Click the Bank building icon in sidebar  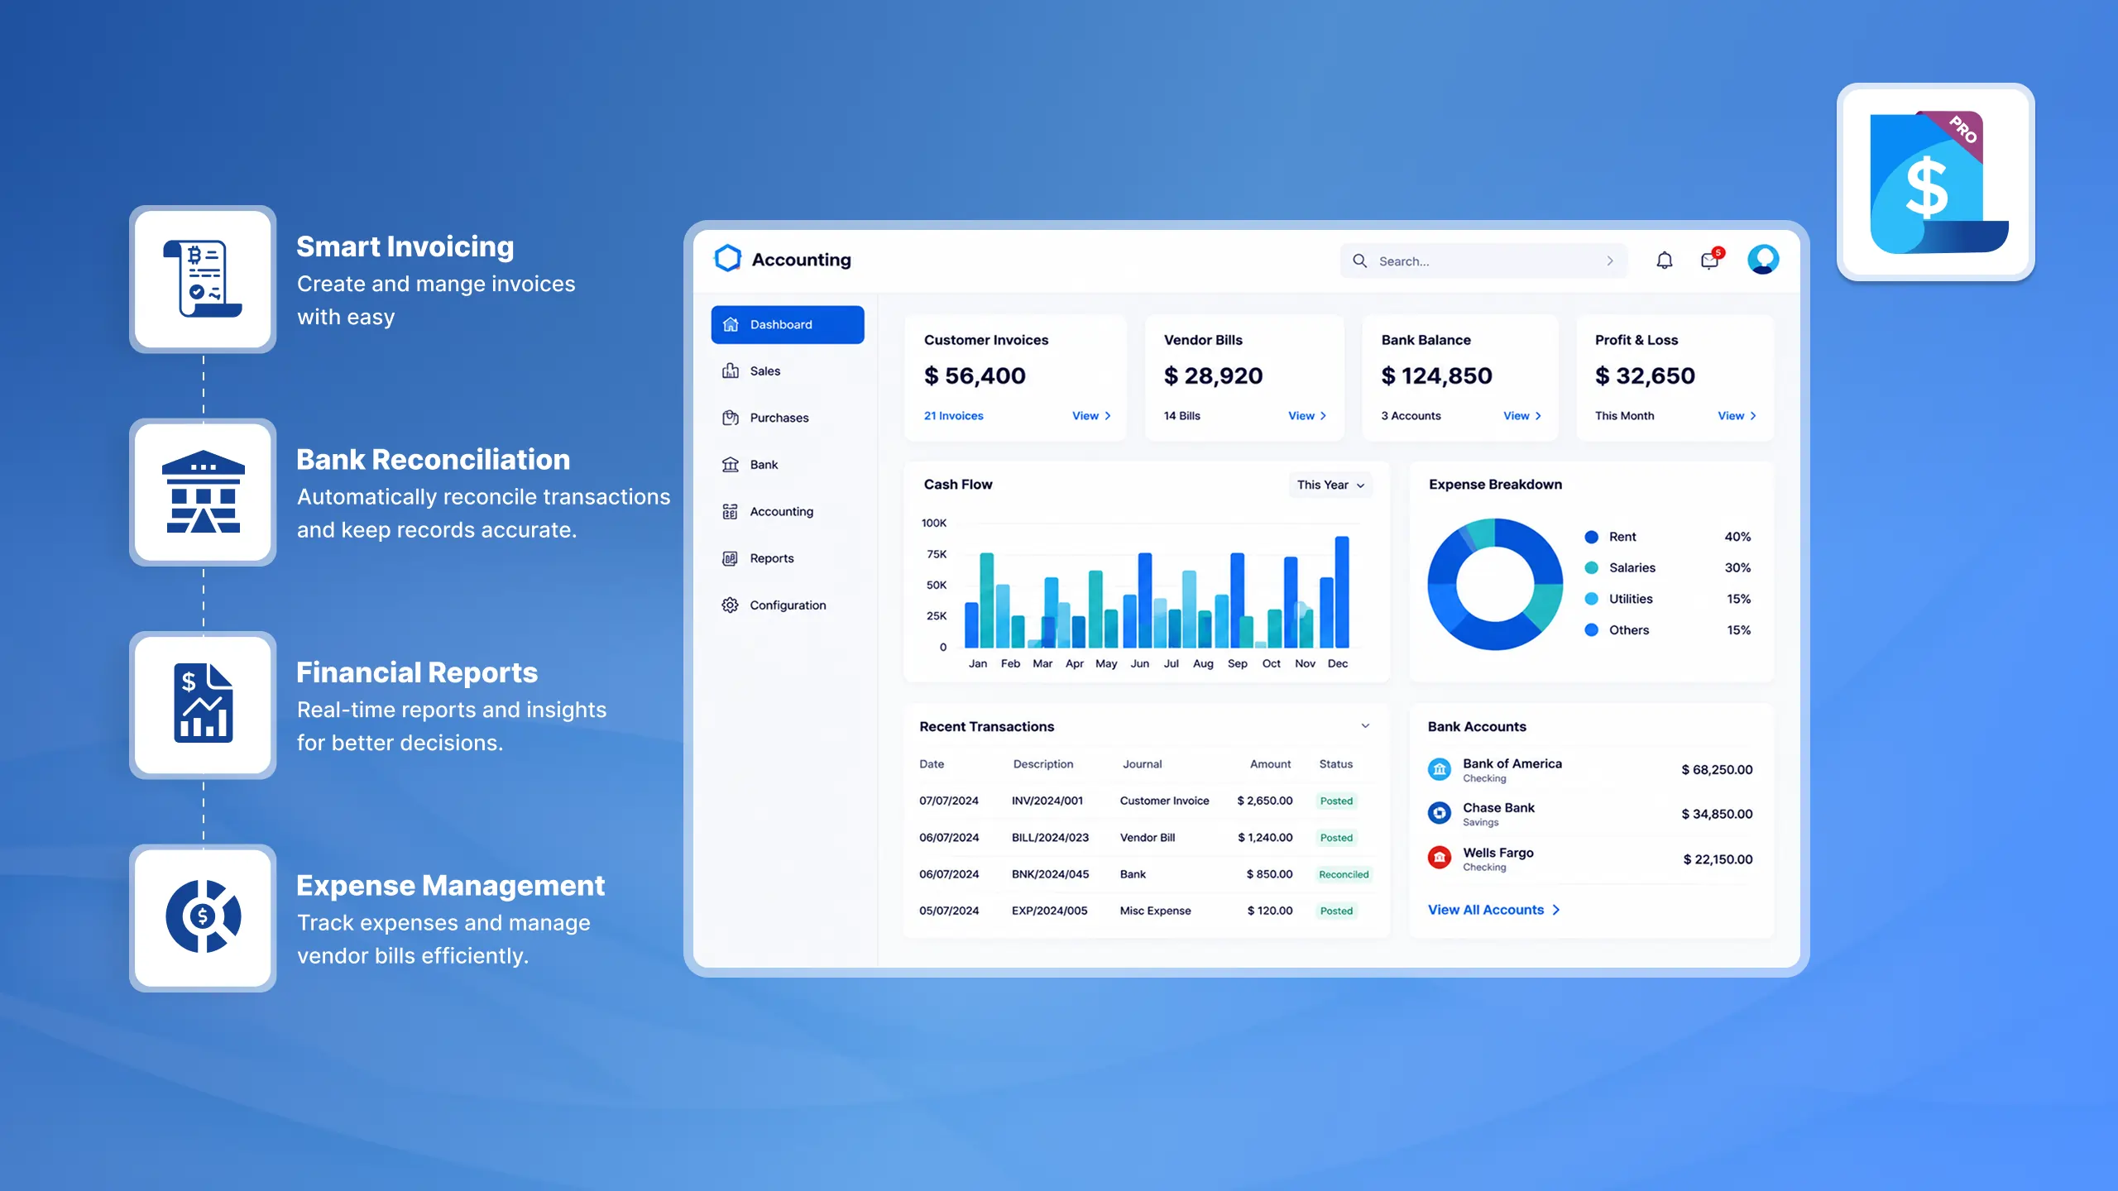(x=731, y=464)
